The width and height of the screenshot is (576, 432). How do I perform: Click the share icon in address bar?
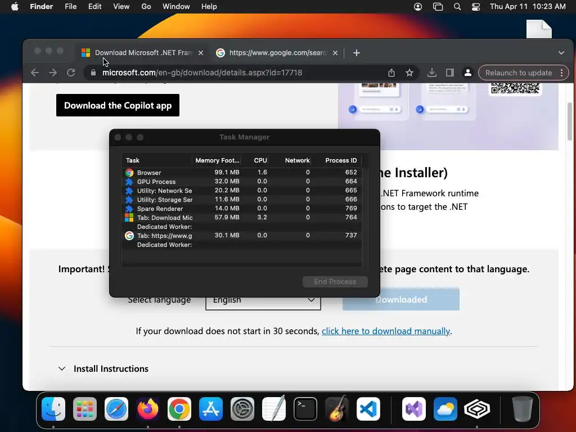[x=391, y=73]
